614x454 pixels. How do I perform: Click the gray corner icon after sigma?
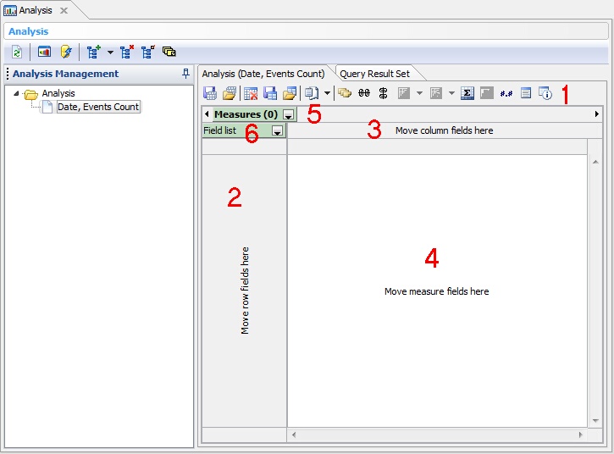[x=487, y=93]
